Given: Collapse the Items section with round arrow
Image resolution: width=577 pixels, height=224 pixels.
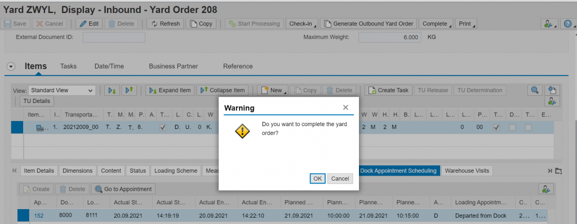Looking at the screenshot, I should click(11, 66).
